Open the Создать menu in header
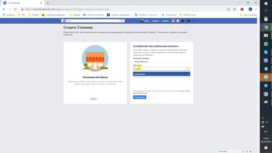Viewport: 272px width, 153px height. coord(165,21)
